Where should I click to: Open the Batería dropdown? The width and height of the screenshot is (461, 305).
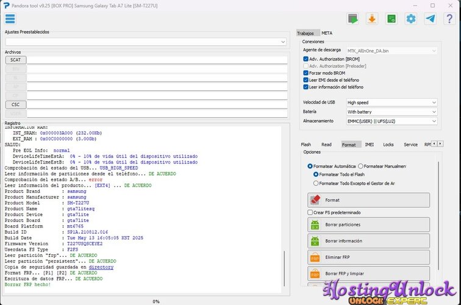point(391,112)
